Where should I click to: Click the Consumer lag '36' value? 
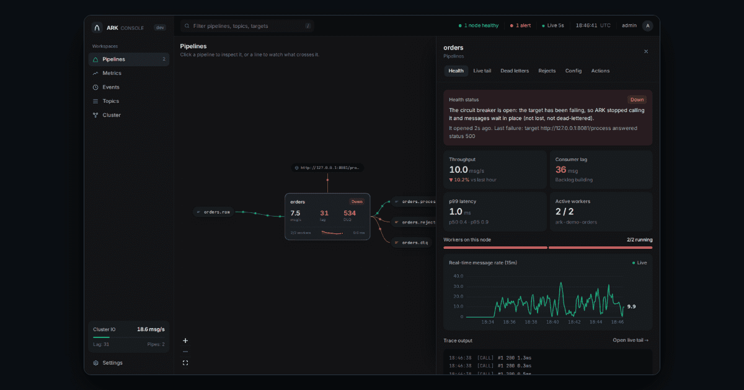pos(561,170)
